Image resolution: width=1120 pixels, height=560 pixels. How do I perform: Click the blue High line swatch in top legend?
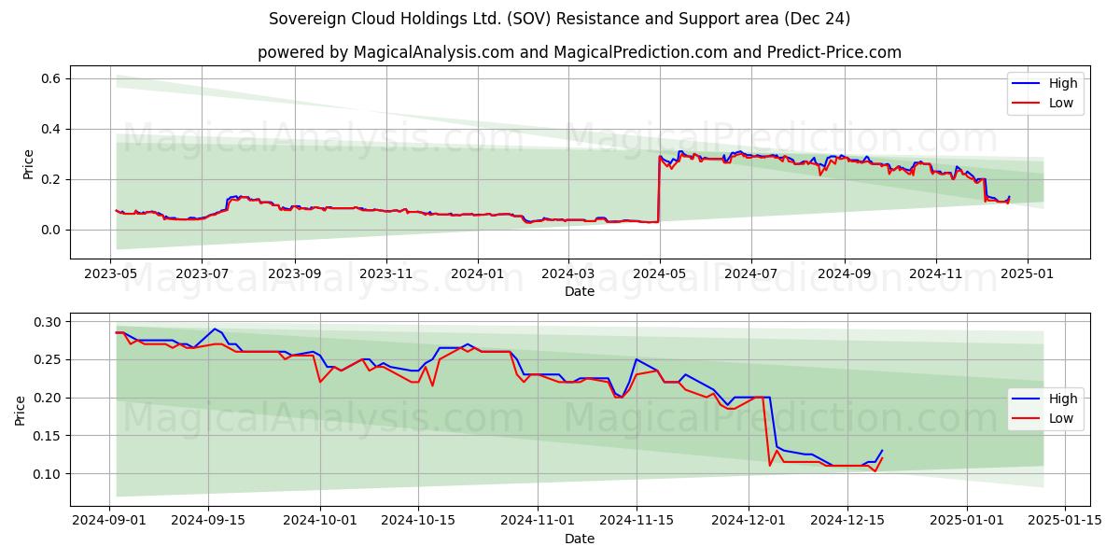[1027, 83]
